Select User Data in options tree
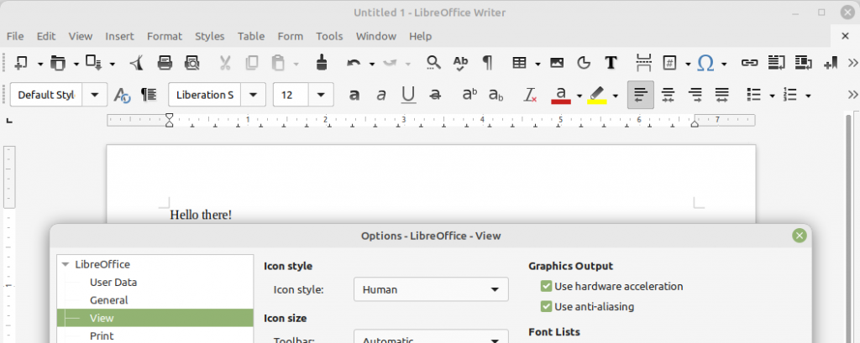Viewport: 860px width, 343px height. [113, 283]
